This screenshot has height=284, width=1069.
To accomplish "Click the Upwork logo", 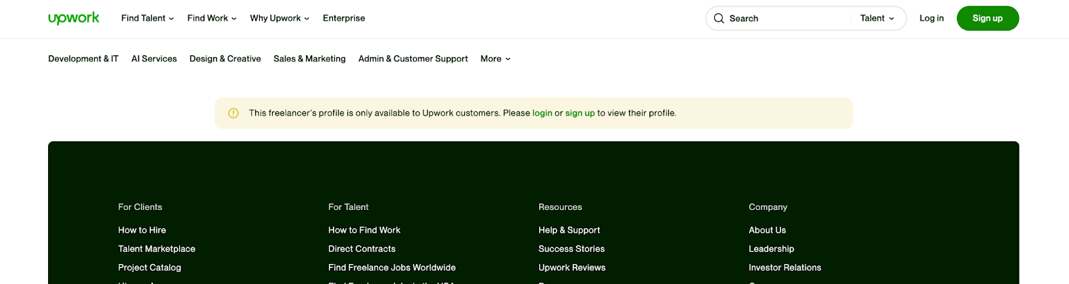I will point(73,18).
